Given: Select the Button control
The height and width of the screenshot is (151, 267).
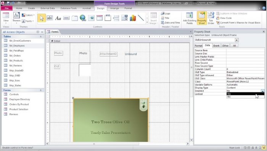Looking at the screenshot, I should (66, 18).
